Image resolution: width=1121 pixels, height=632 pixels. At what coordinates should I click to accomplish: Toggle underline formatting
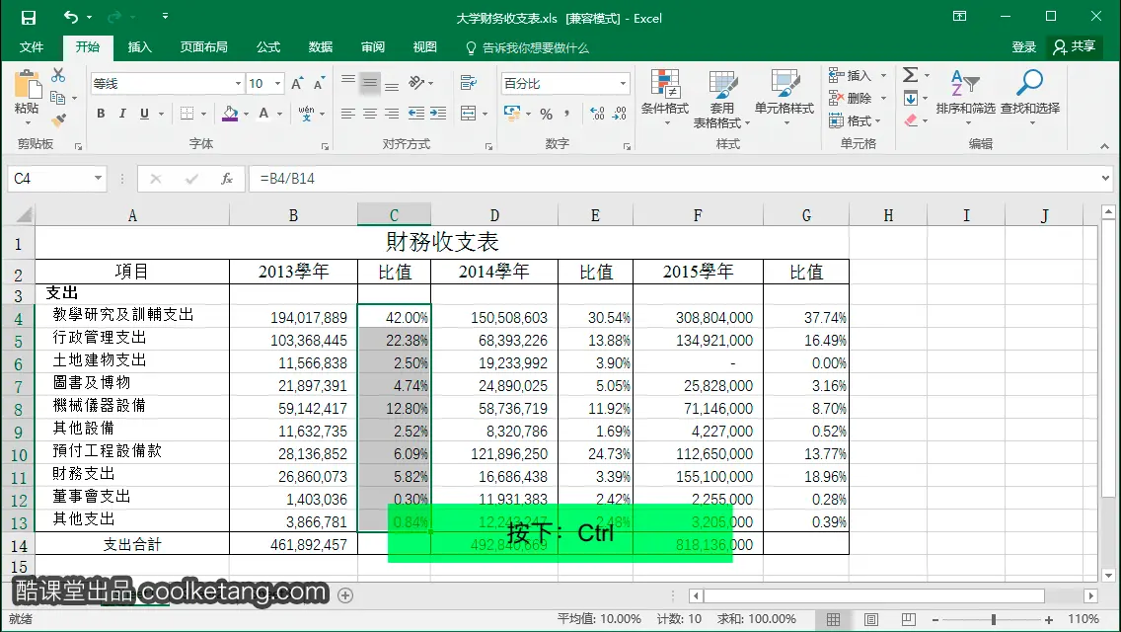(144, 114)
